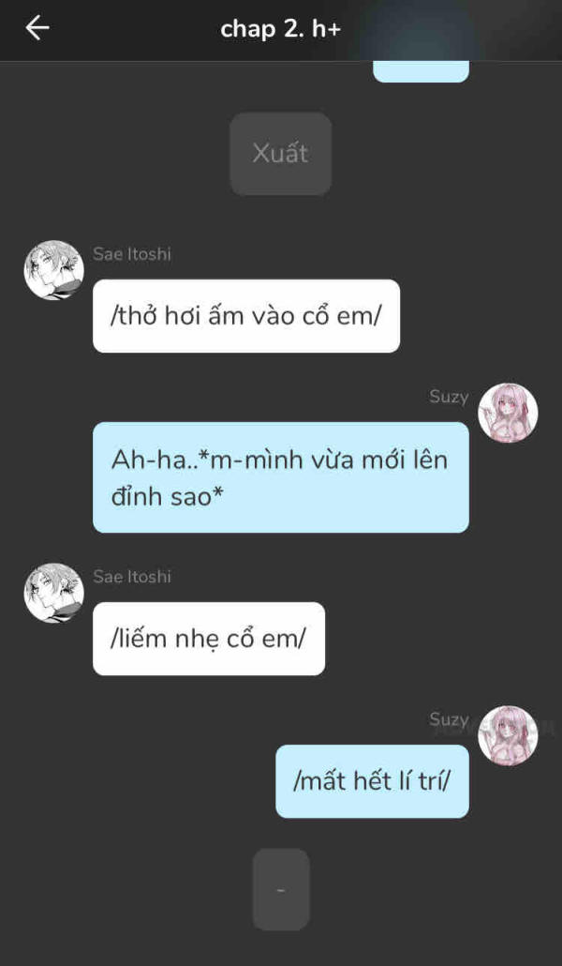
Task: Tap the Suzy name above the 'Ah-ha' message
Action: (x=449, y=397)
